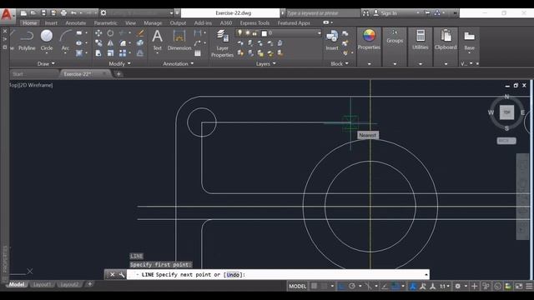The height and width of the screenshot is (300, 534).
Task: Click Top 2D Wireframe viewport label
Action: (31, 85)
